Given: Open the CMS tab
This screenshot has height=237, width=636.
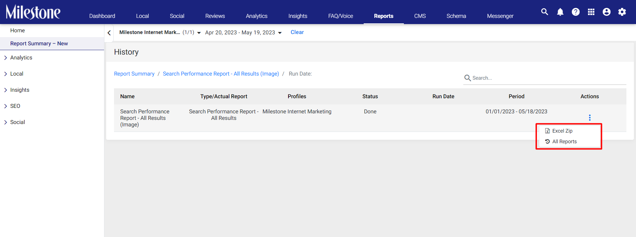Looking at the screenshot, I should pyautogui.click(x=420, y=16).
